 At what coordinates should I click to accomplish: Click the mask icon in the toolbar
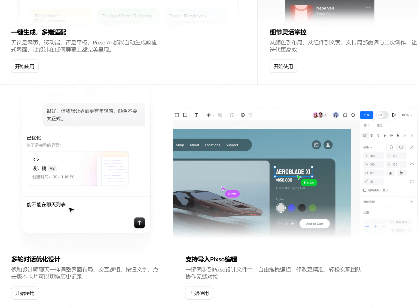243,115
